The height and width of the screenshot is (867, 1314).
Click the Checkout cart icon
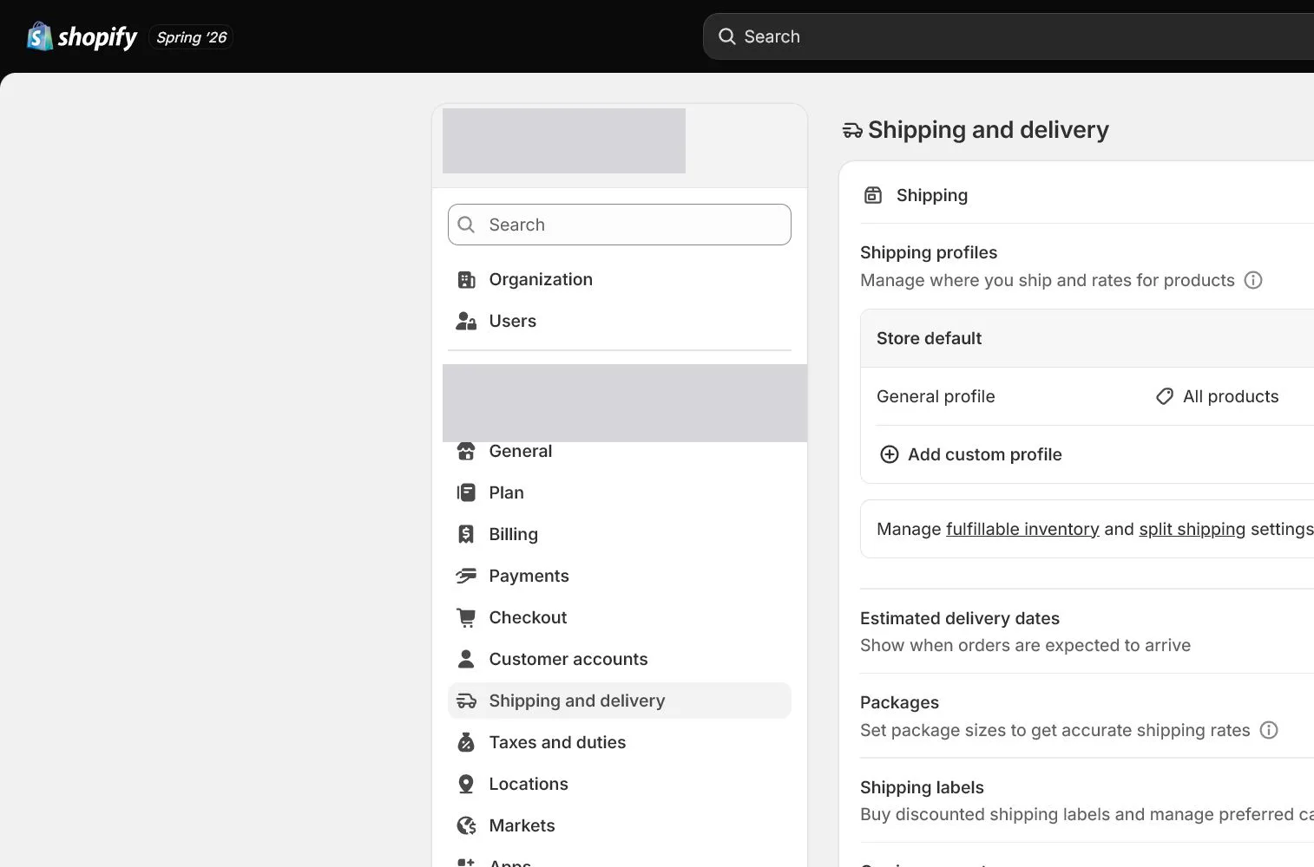coord(466,617)
